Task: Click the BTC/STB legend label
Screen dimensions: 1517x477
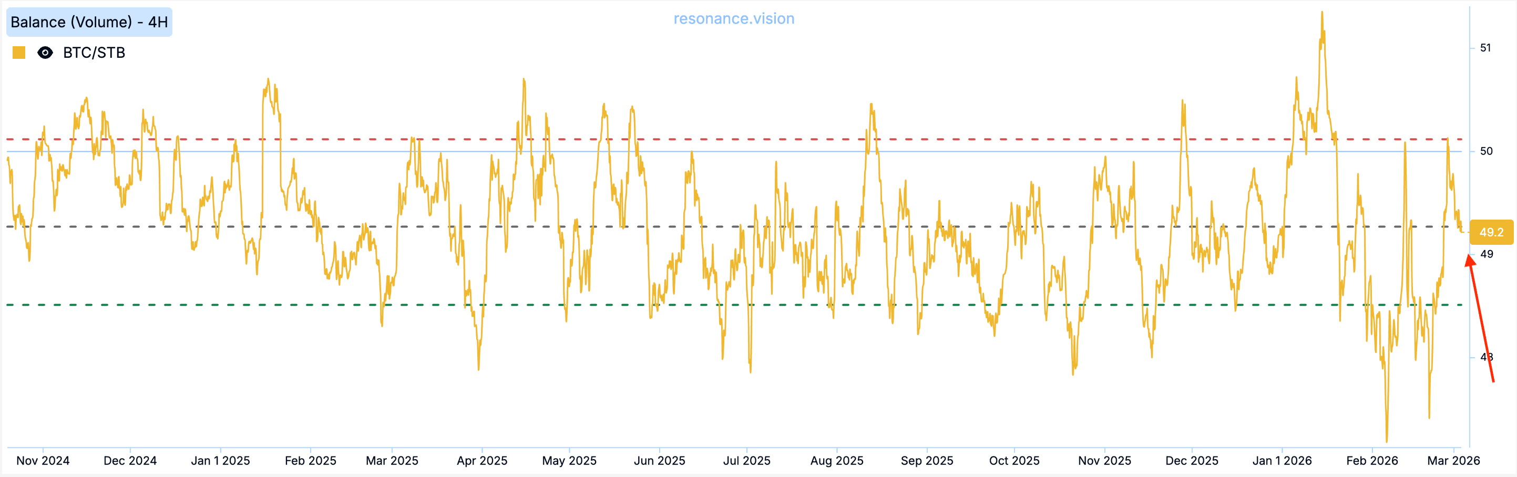Action: (94, 53)
